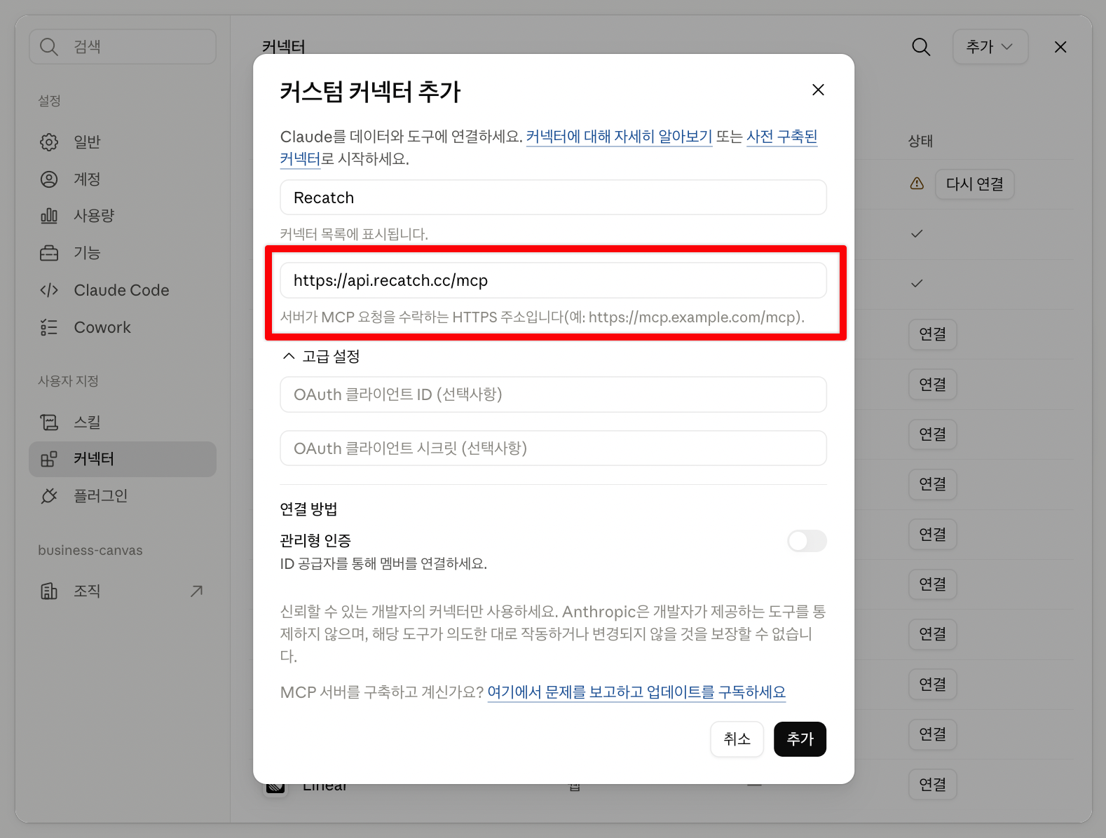Click the search magnifier icon in sidebar

pos(48,47)
